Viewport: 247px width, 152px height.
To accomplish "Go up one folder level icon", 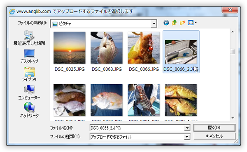I will click(174, 23).
